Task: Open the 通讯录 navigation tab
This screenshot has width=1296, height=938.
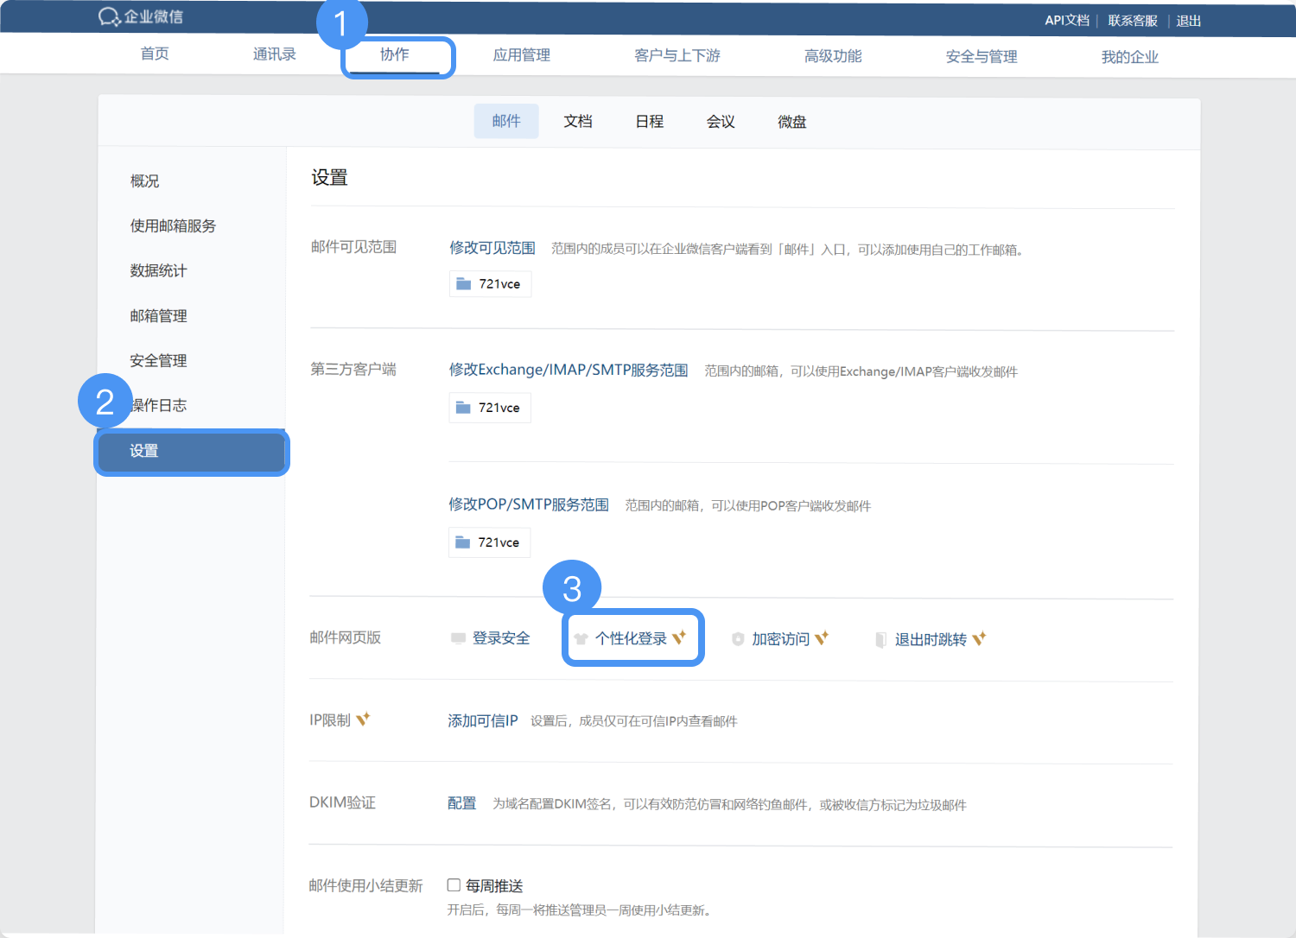Action: point(275,54)
